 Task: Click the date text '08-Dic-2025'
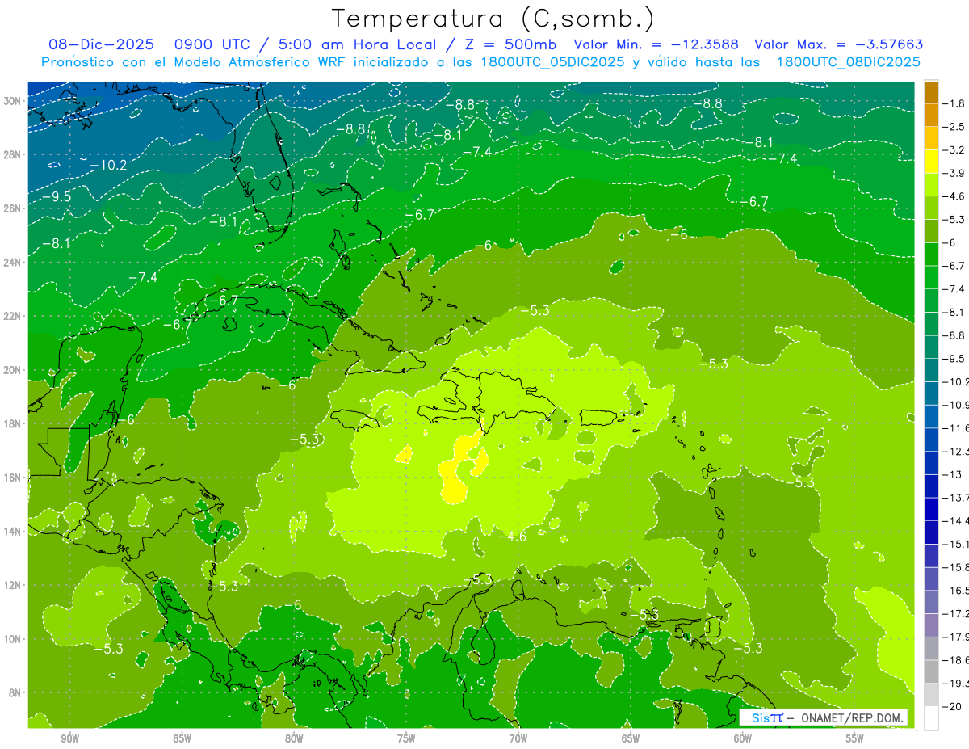click(x=101, y=44)
